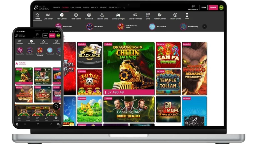Click LOG IN button on laptop

203,7
